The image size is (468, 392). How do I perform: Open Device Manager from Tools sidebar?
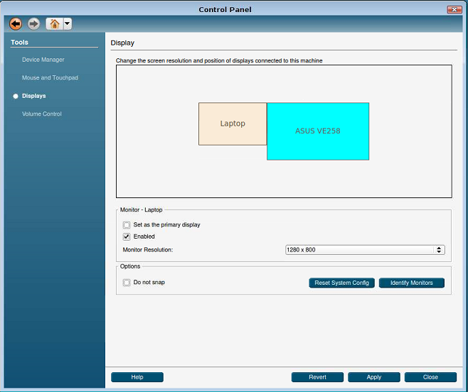pyautogui.click(x=43, y=60)
